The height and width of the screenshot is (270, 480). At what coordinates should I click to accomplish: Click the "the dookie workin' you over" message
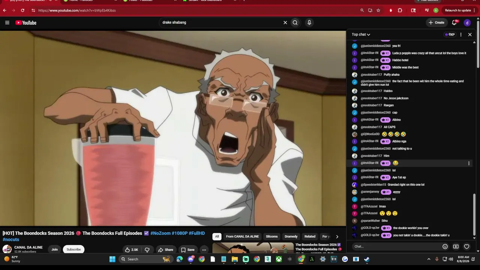tap(411, 228)
